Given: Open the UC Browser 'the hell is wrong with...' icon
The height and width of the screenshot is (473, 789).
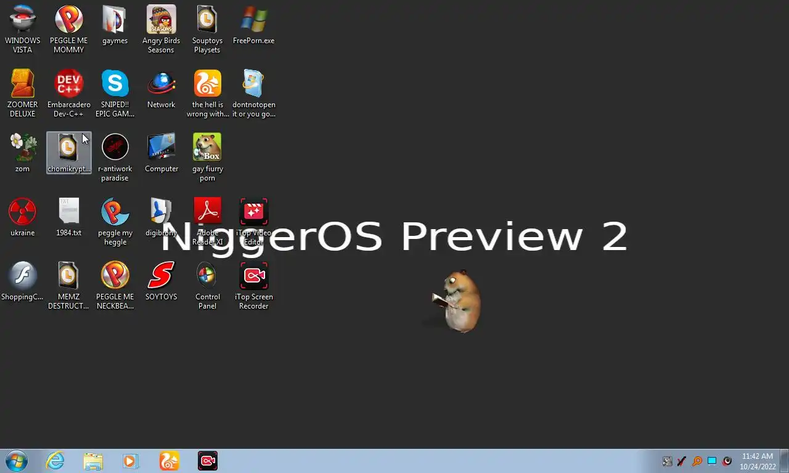Looking at the screenshot, I should 207,93.
